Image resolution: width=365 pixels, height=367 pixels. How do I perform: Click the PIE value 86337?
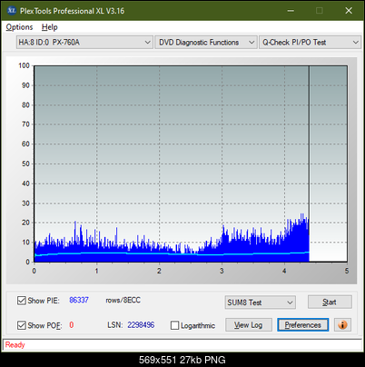(x=79, y=300)
